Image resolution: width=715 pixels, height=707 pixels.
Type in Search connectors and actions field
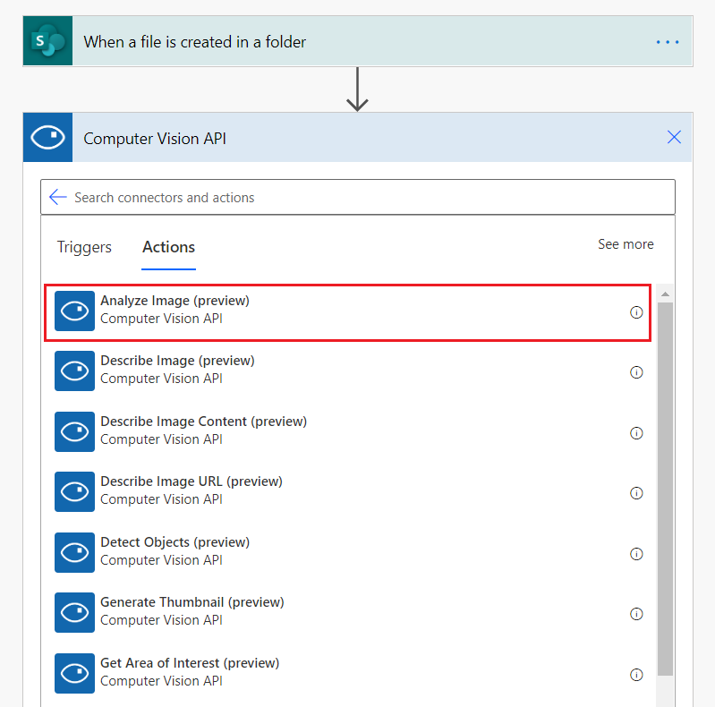tap(358, 197)
